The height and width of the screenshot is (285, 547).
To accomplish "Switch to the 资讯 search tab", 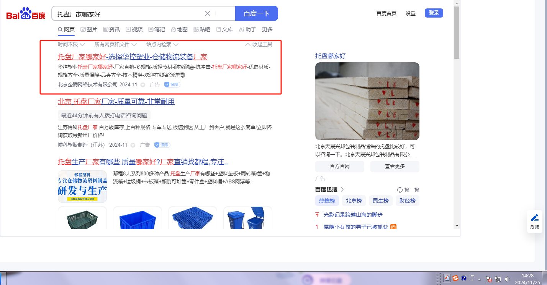I will [111, 29].
